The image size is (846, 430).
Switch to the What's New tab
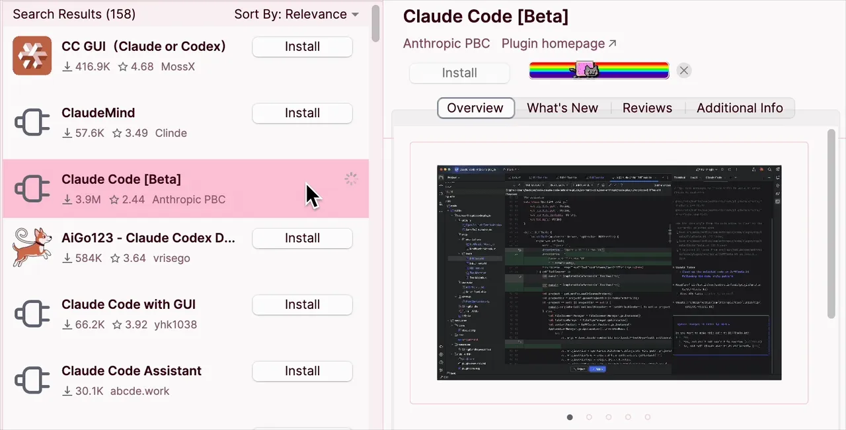click(x=562, y=108)
